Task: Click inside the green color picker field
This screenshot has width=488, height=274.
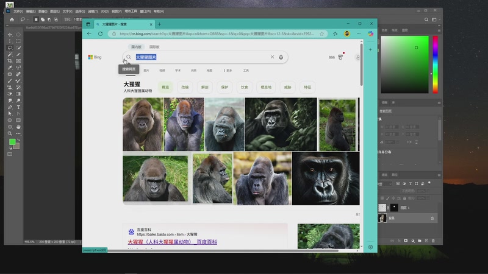Action: (404, 65)
